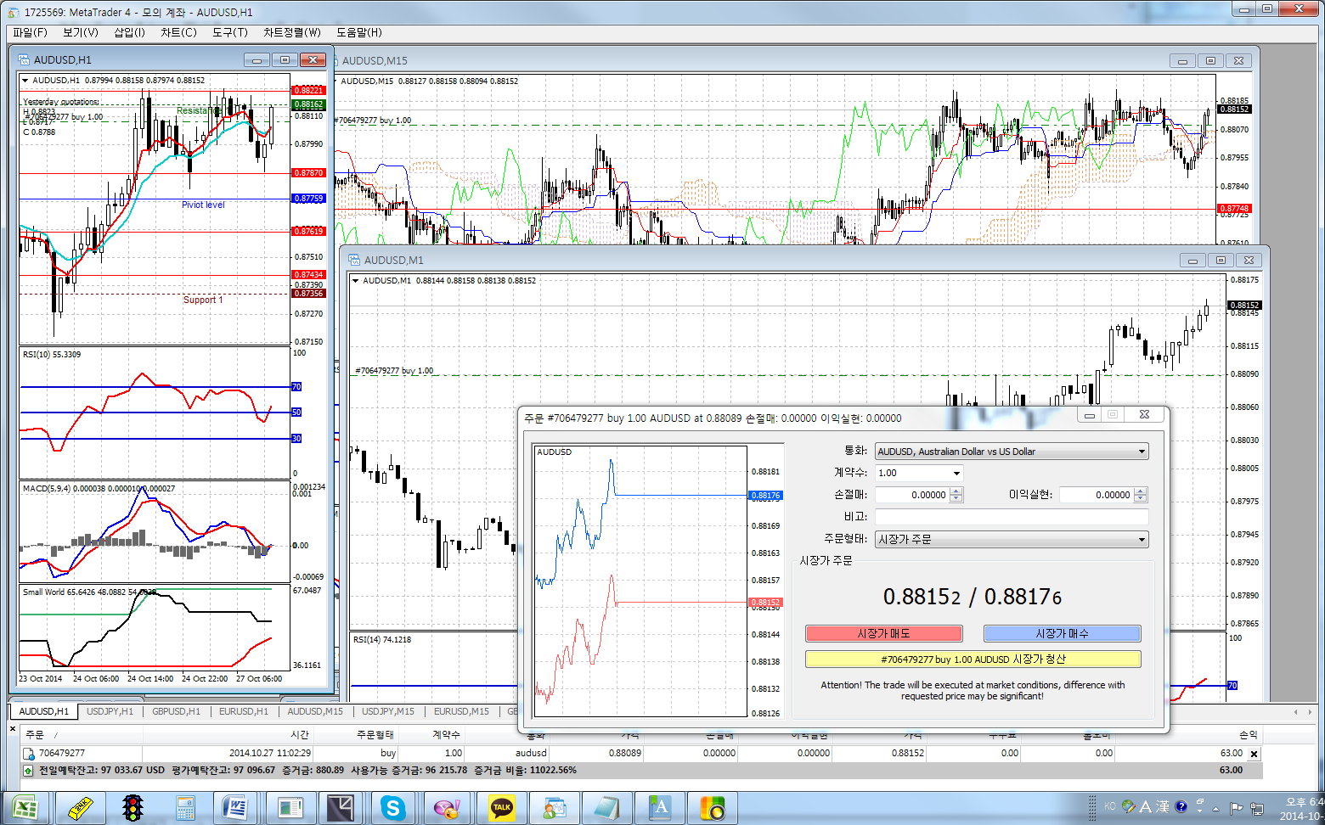Click the Hanja conversion icon in the system tray
The height and width of the screenshot is (825, 1325).
click(1162, 806)
